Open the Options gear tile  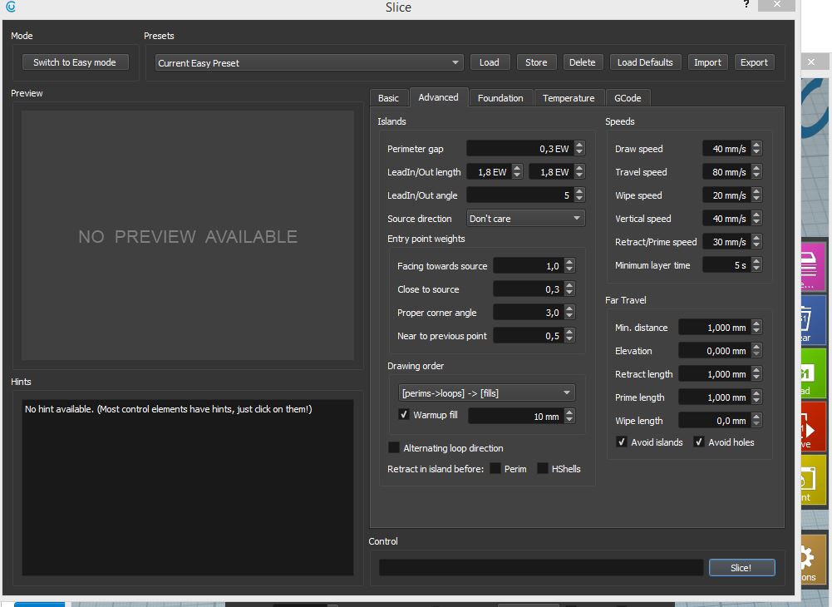pos(814,559)
